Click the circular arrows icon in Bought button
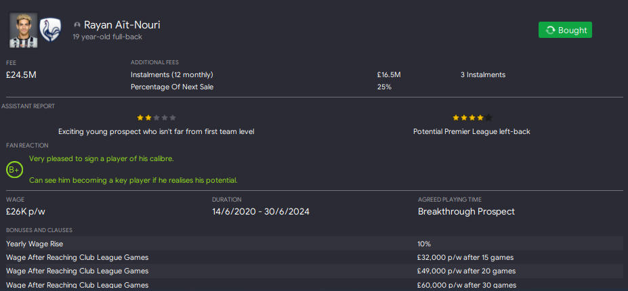 pyautogui.click(x=550, y=30)
